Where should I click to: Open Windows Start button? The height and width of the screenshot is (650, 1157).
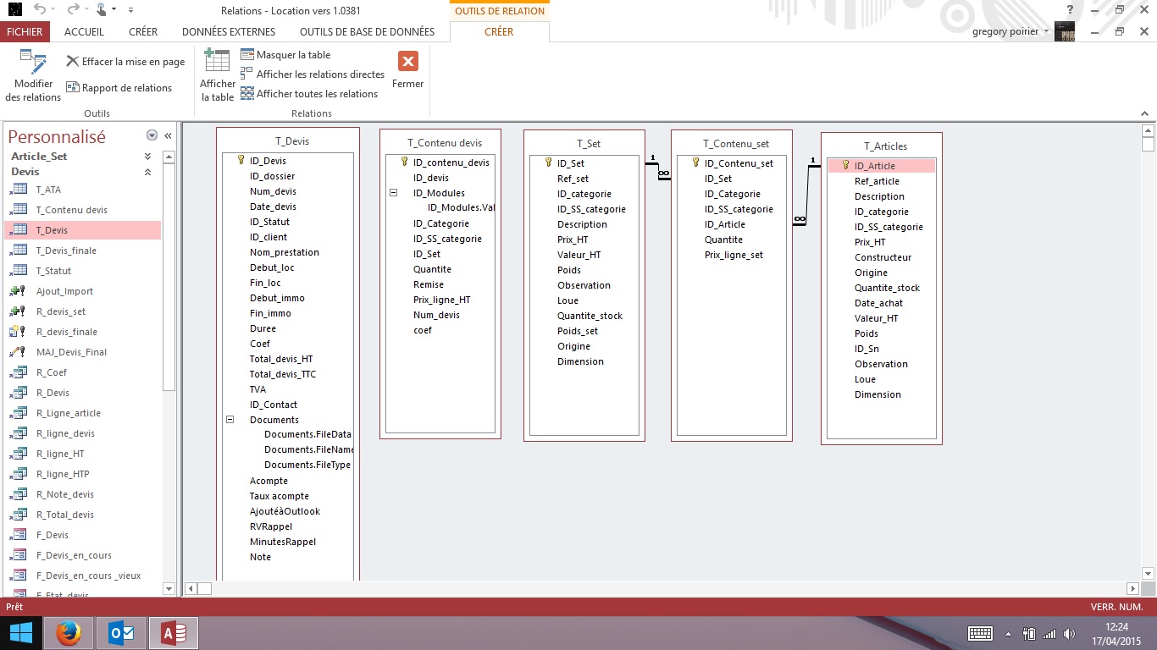(20, 633)
